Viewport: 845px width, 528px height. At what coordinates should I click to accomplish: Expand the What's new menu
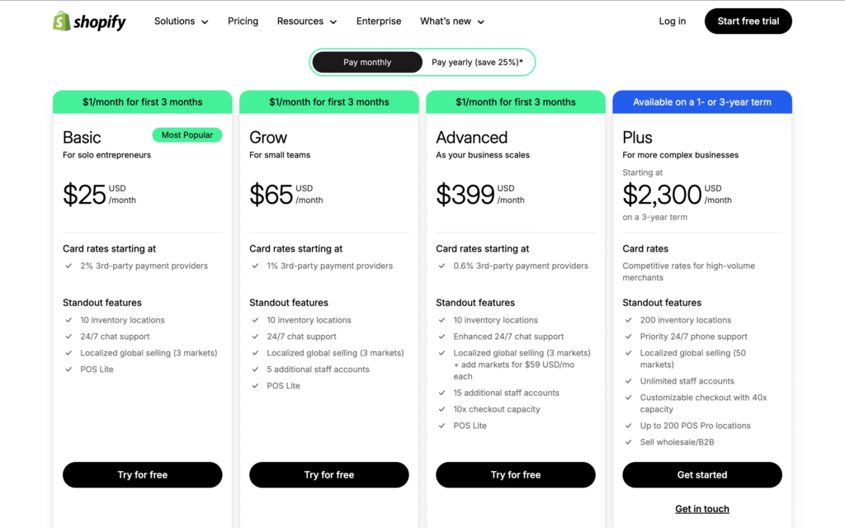point(451,21)
